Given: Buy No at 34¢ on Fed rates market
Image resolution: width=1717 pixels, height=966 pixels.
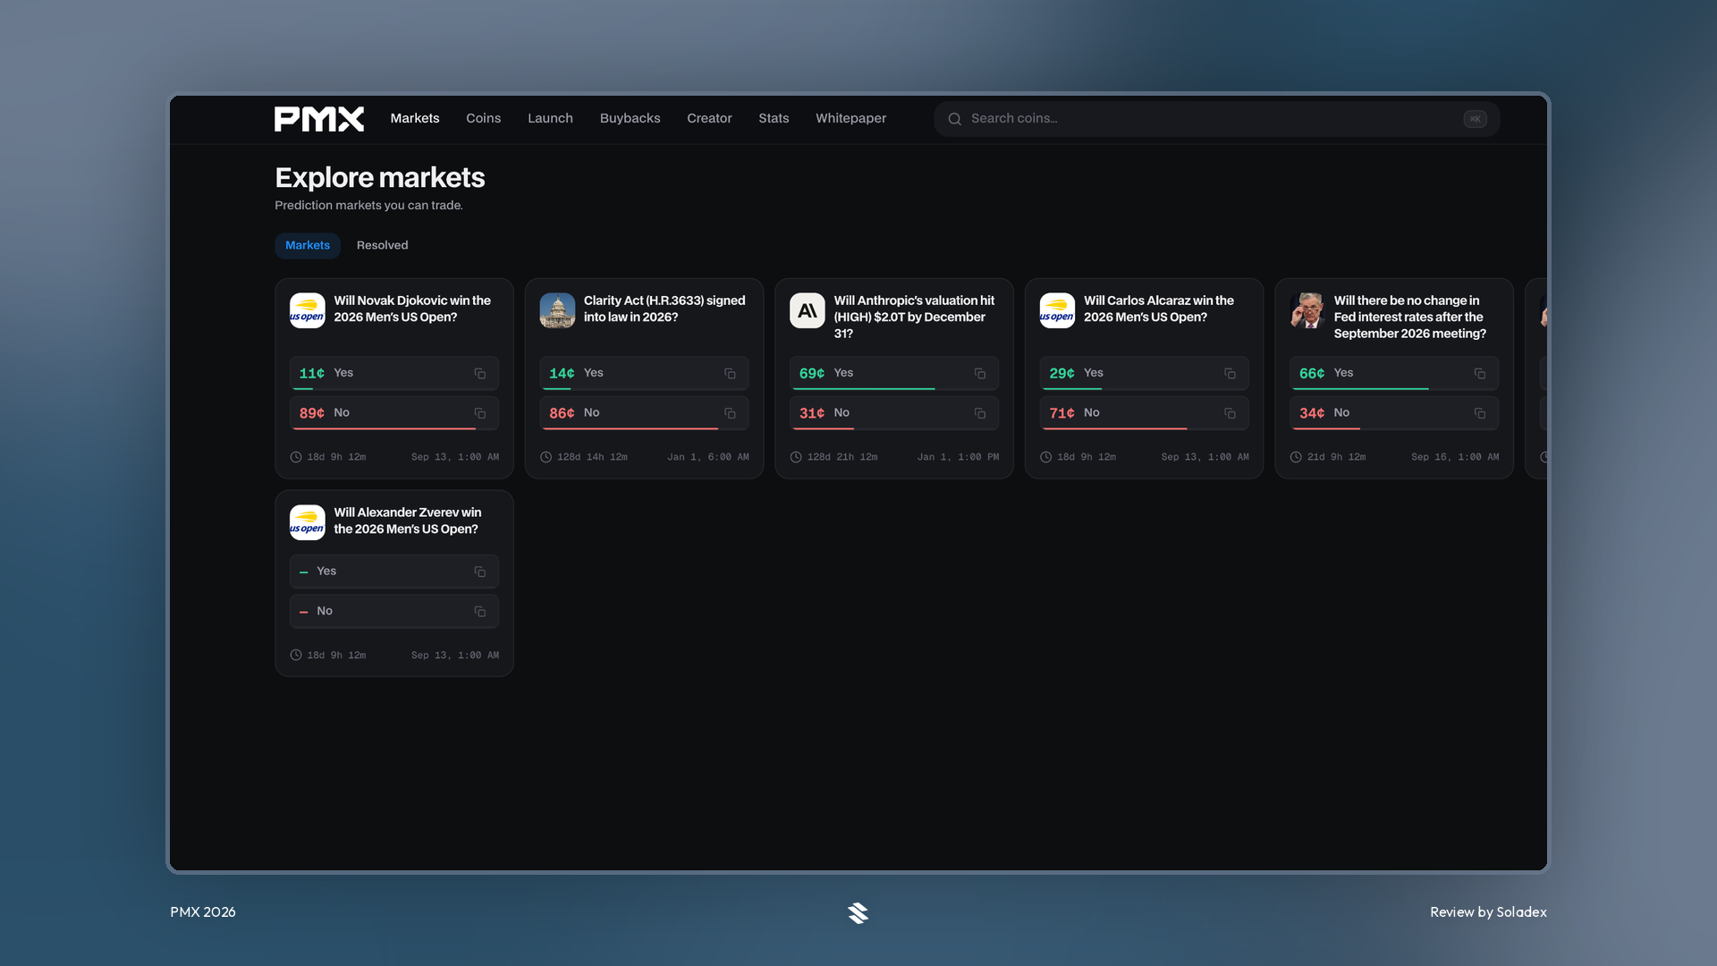Looking at the screenshot, I should point(1394,413).
